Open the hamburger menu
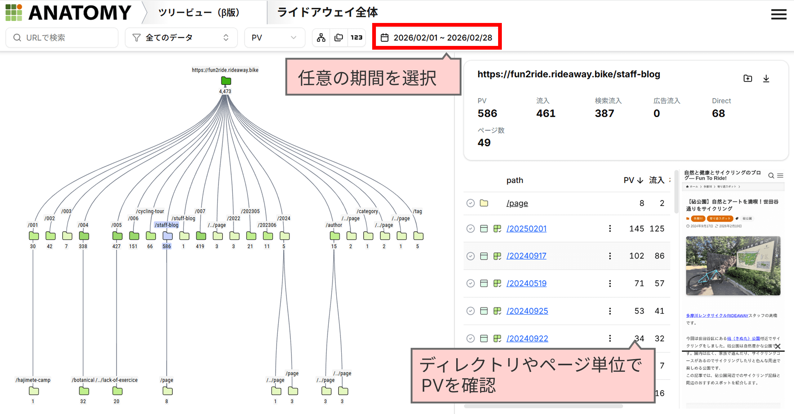The height and width of the screenshot is (414, 794). tap(778, 14)
